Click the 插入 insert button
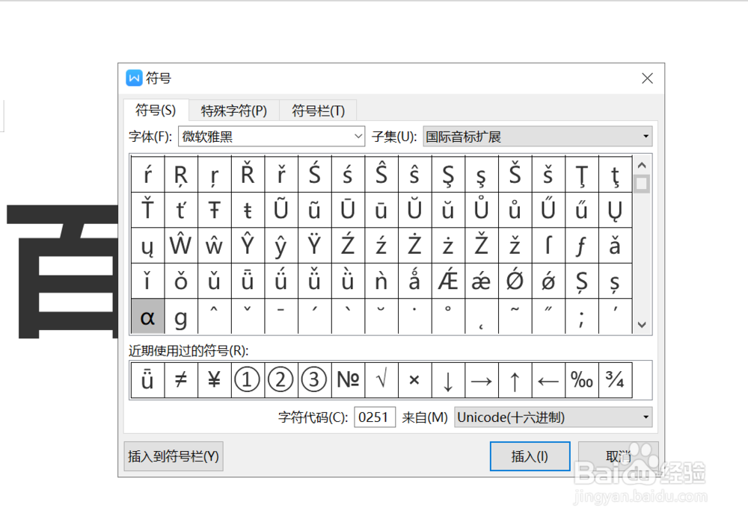The height and width of the screenshot is (522, 748). [x=530, y=456]
